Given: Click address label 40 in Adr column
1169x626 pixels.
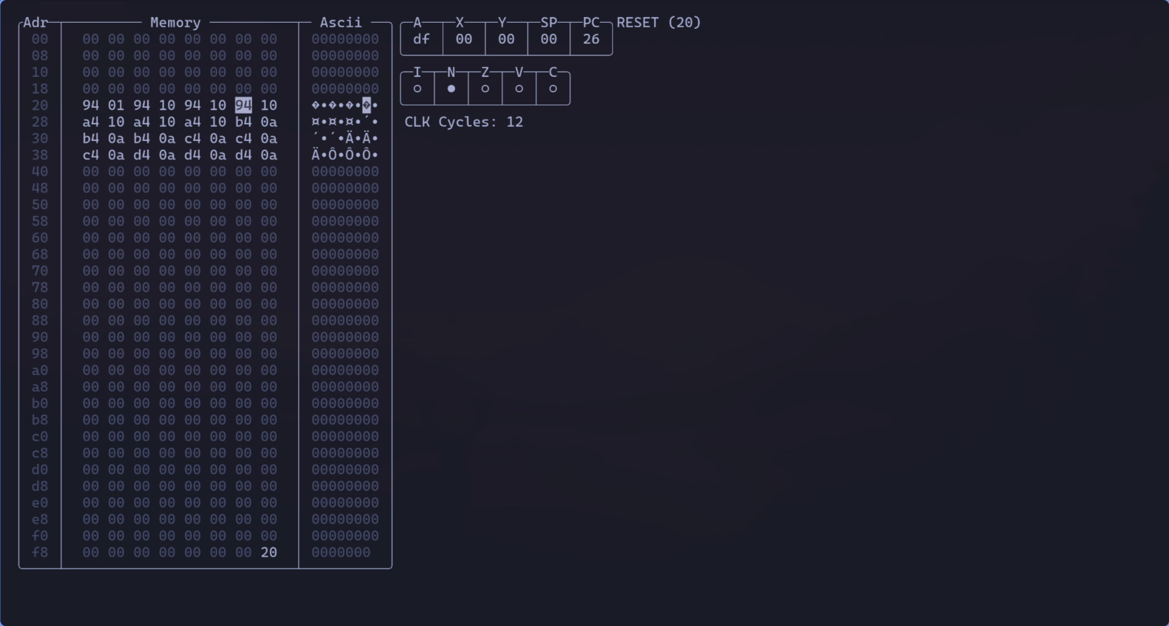Looking at the screenshot, I should pyautogui.click(x=40, y=172).
